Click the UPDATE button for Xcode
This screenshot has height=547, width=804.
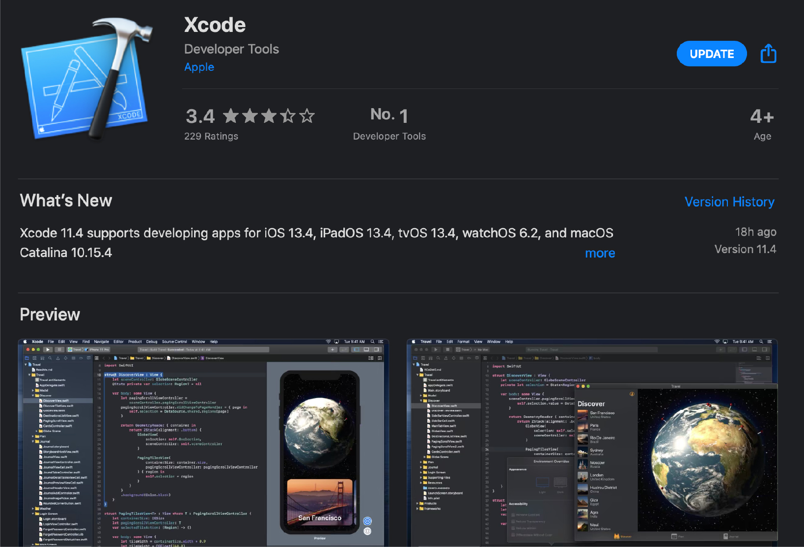(712, 54)
